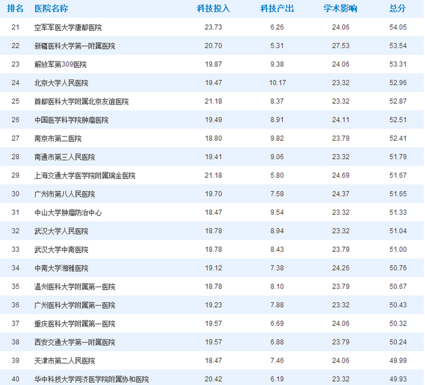Click 科技产出 value 5.80
The height and width of the screenshot is (385, 425).
(x=277, y=175)
